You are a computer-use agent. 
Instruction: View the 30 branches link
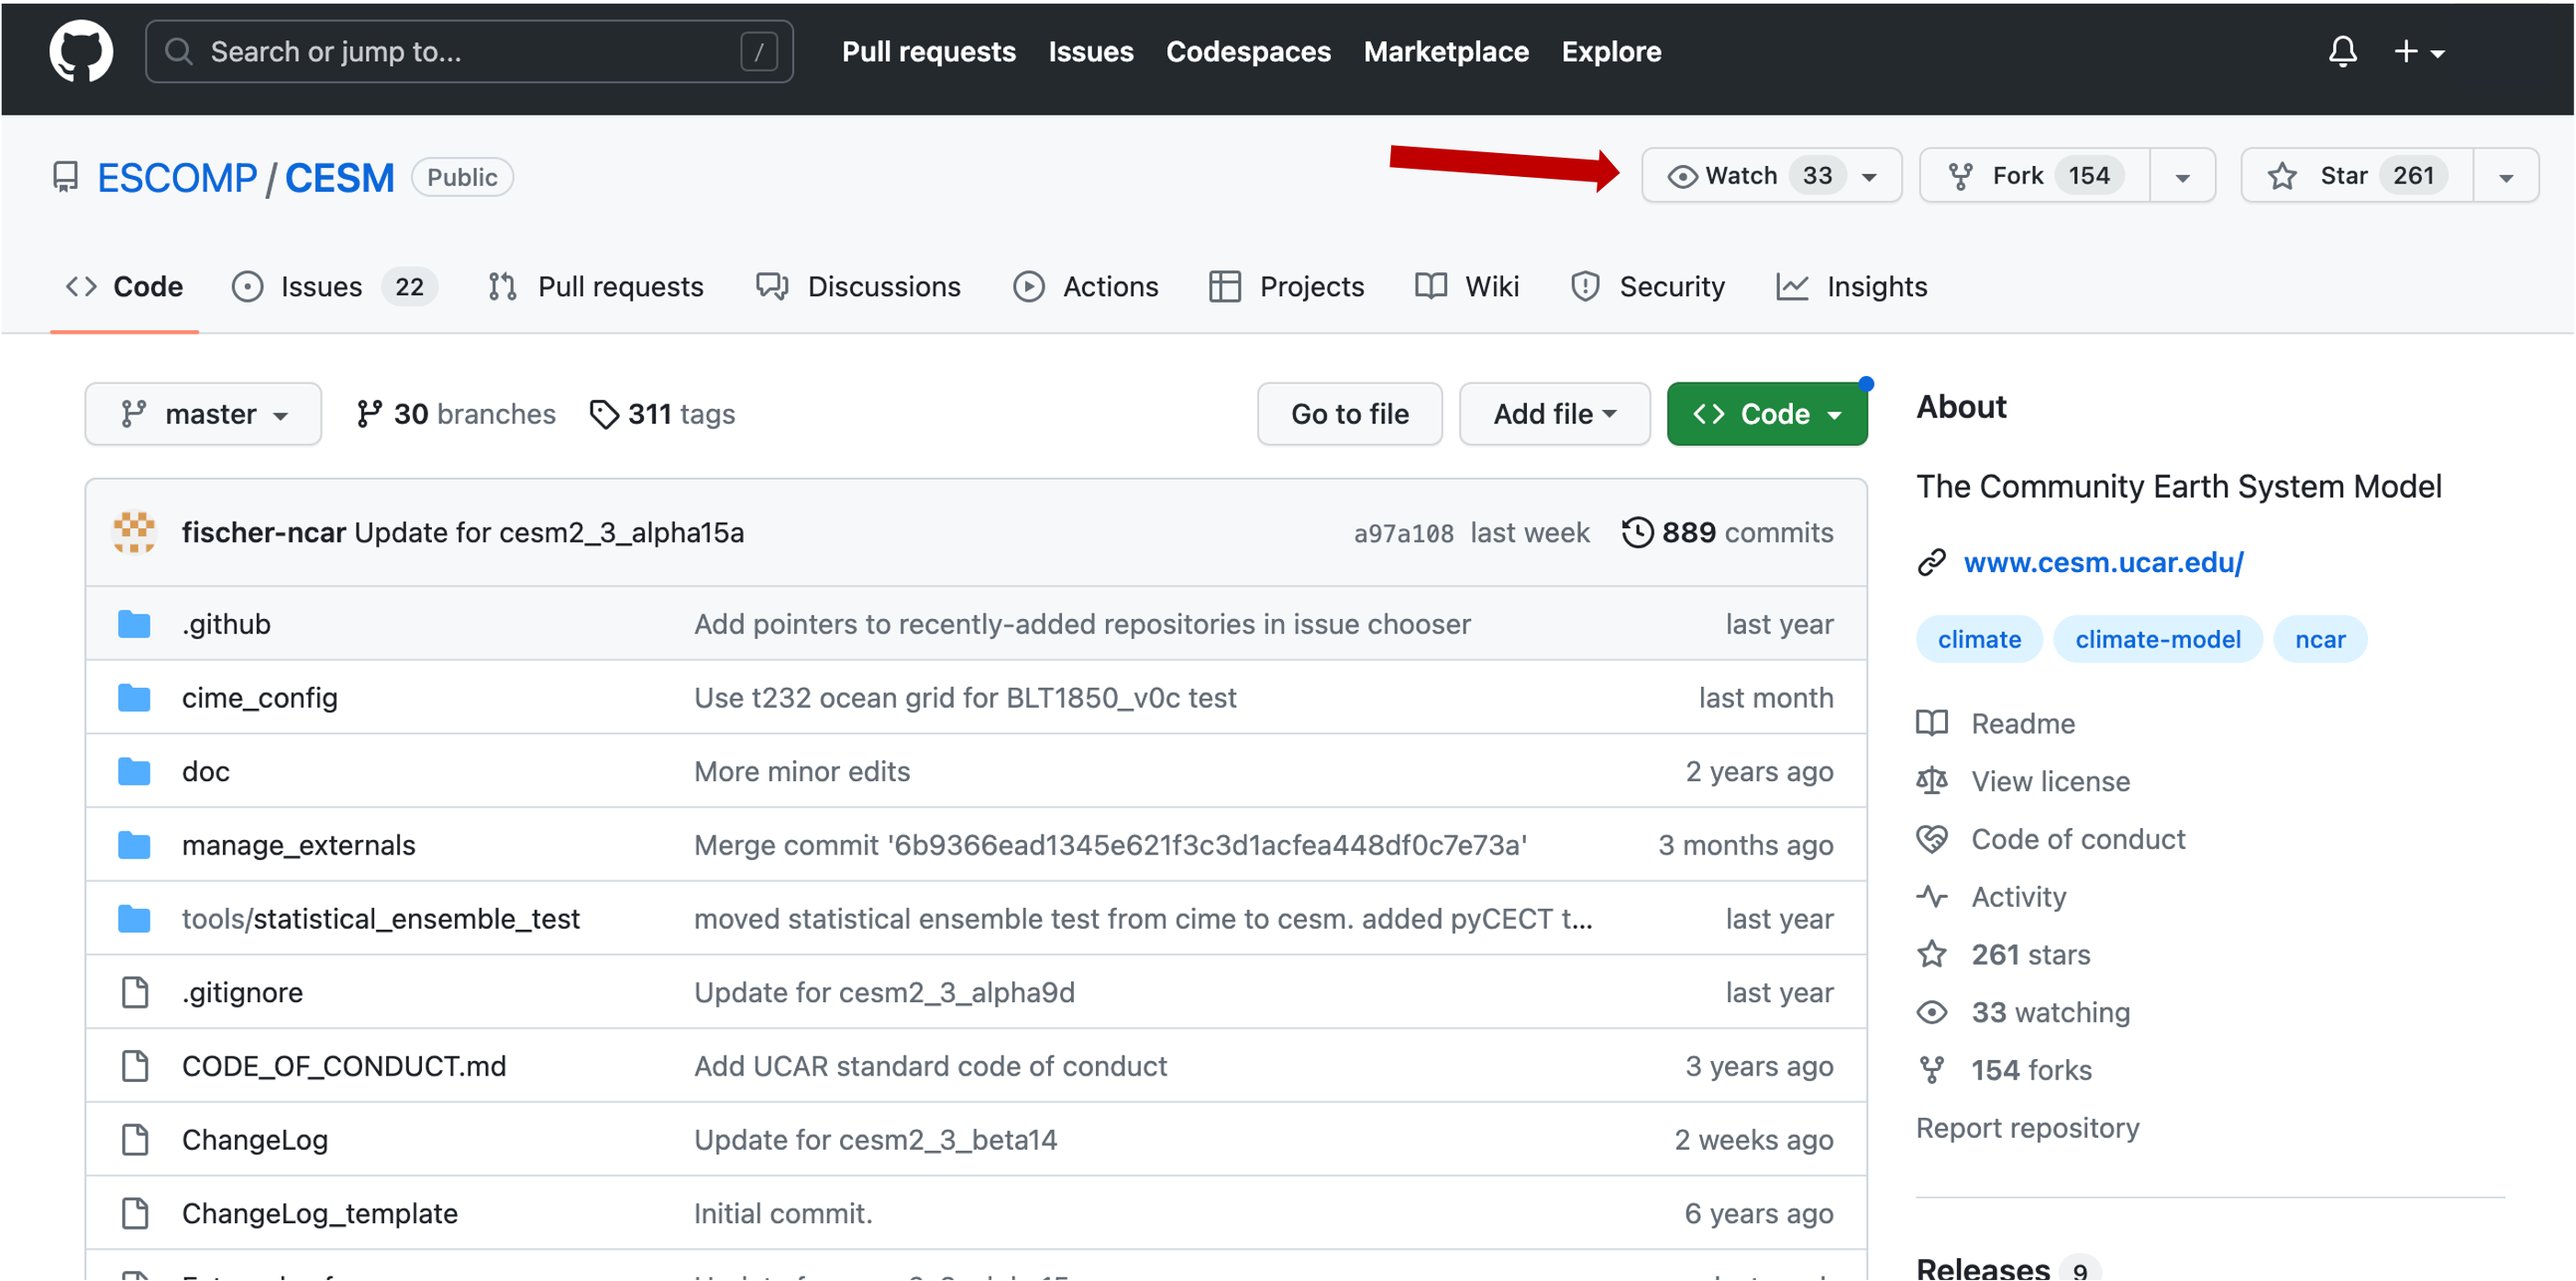pos(456,413)
